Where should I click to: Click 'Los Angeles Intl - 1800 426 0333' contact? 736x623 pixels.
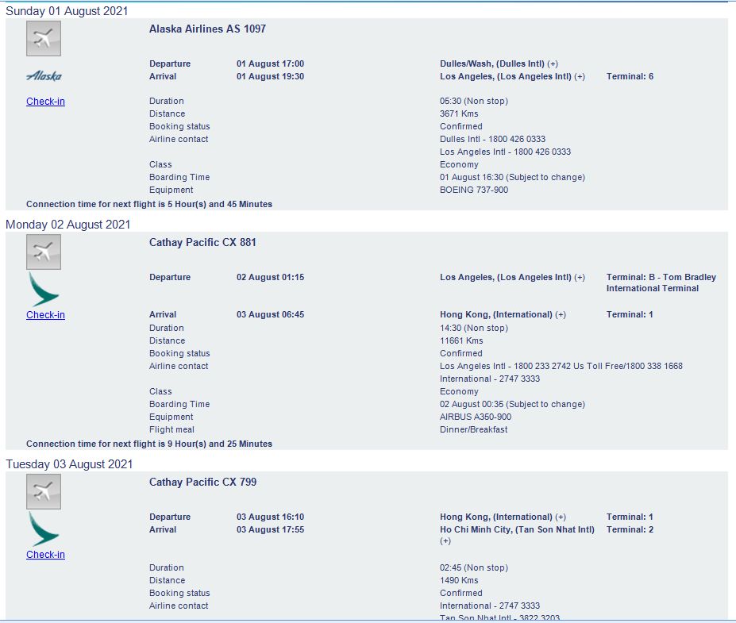coord(506,152)
